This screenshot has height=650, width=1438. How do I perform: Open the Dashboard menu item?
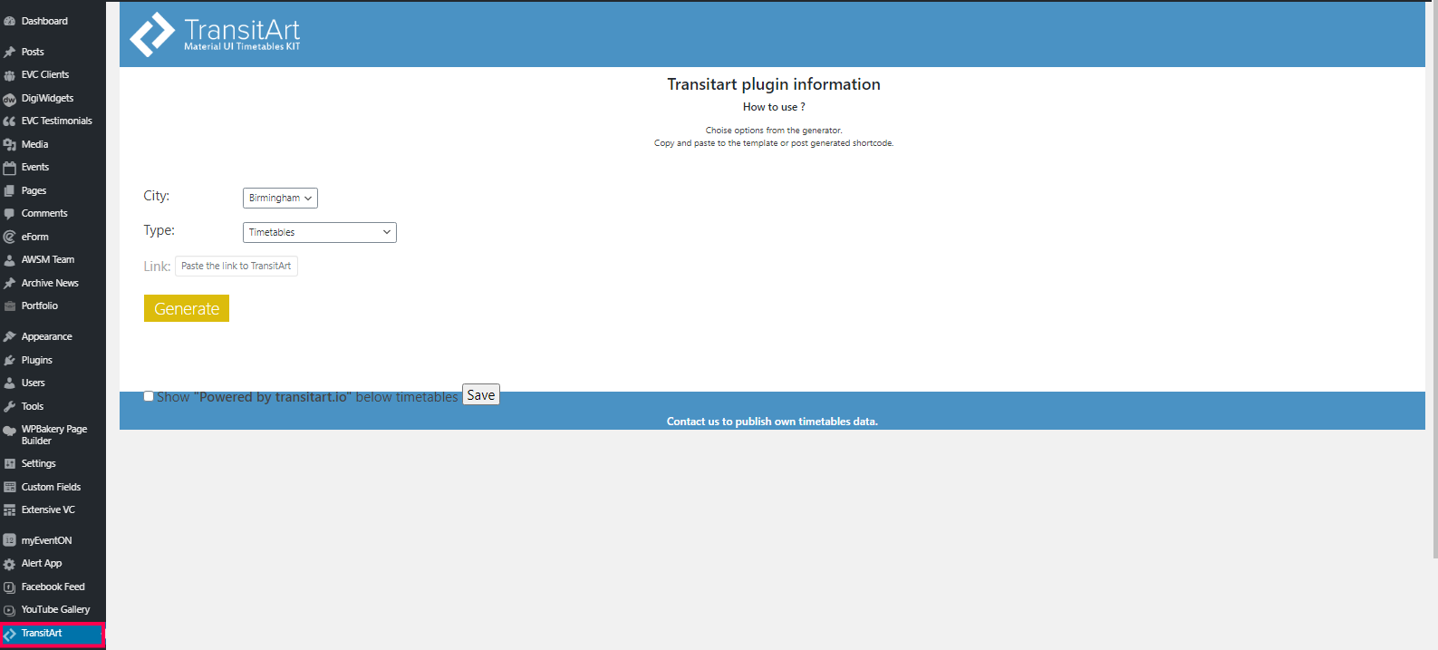[x=53, y=21]
